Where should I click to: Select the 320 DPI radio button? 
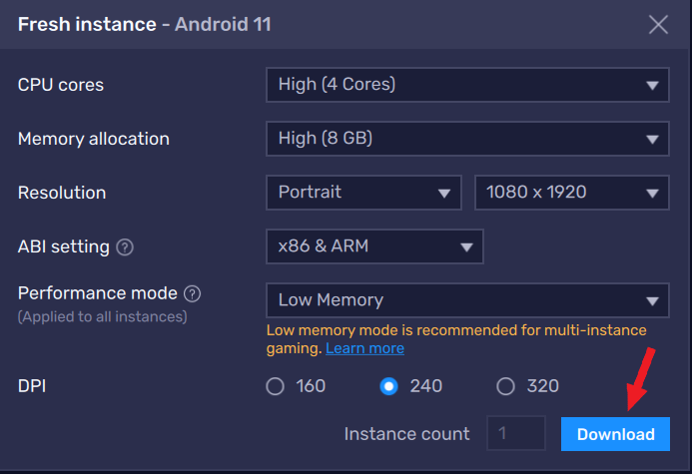click(x=505, y=386)
